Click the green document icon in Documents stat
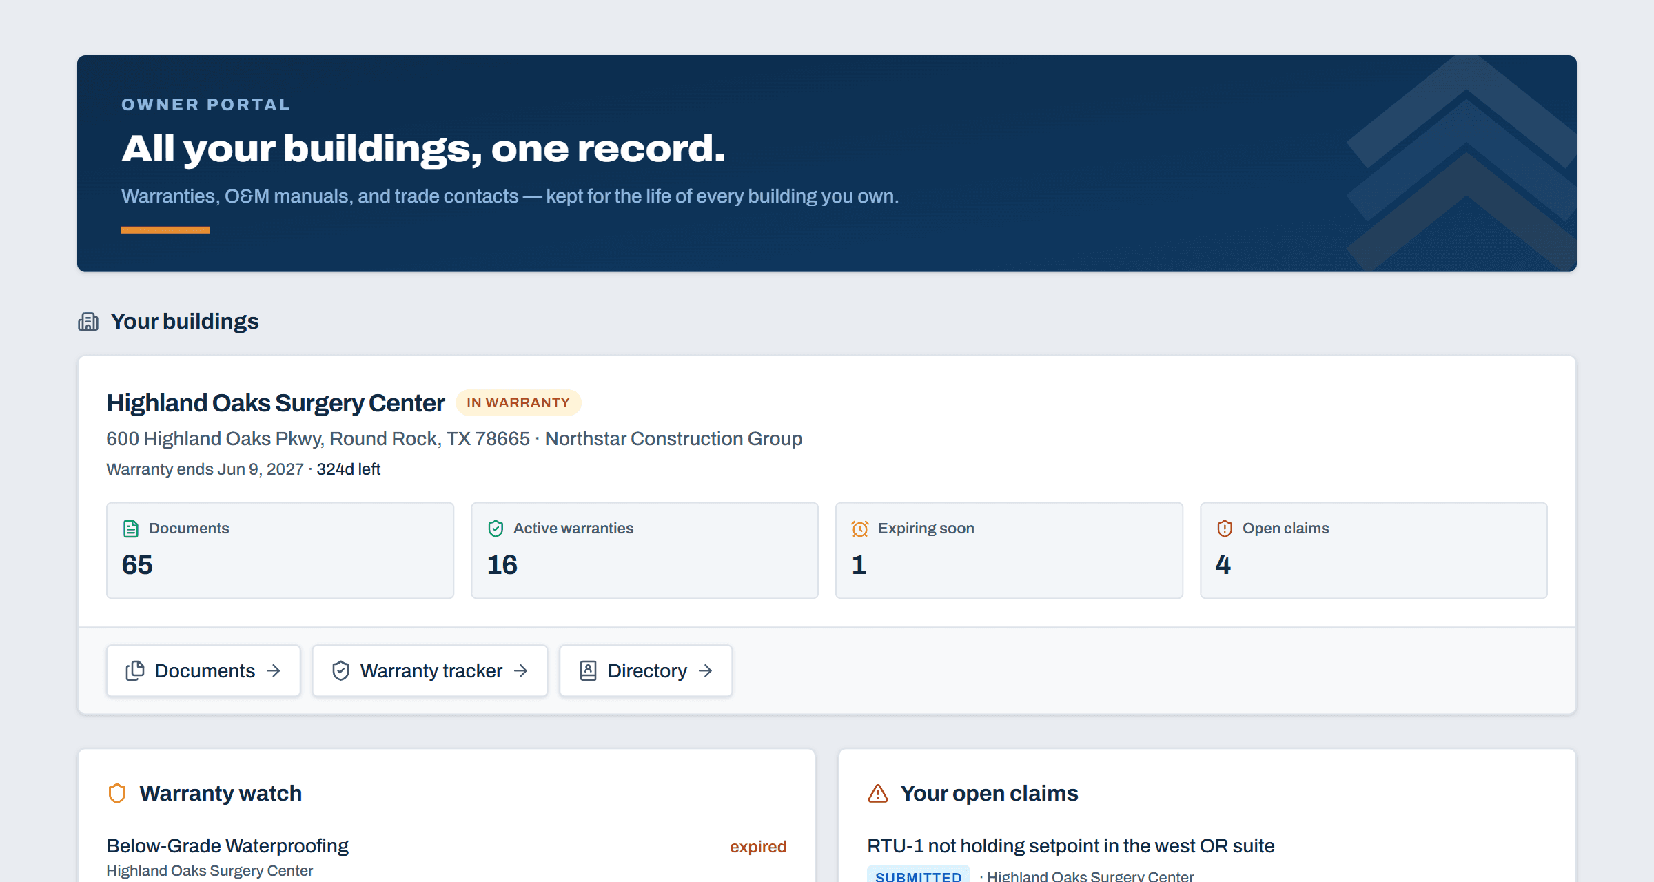Image resolution: width=1654 pixels, height=882 pixels. pyautogui.click(x=131, y=529)
